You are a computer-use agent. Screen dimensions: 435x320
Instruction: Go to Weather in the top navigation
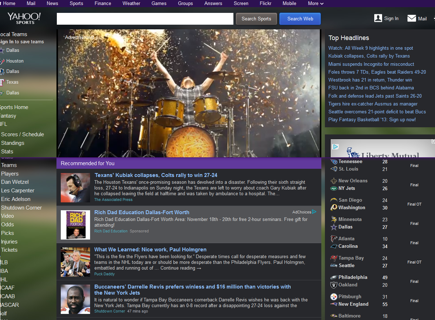[x=132, y=3]
